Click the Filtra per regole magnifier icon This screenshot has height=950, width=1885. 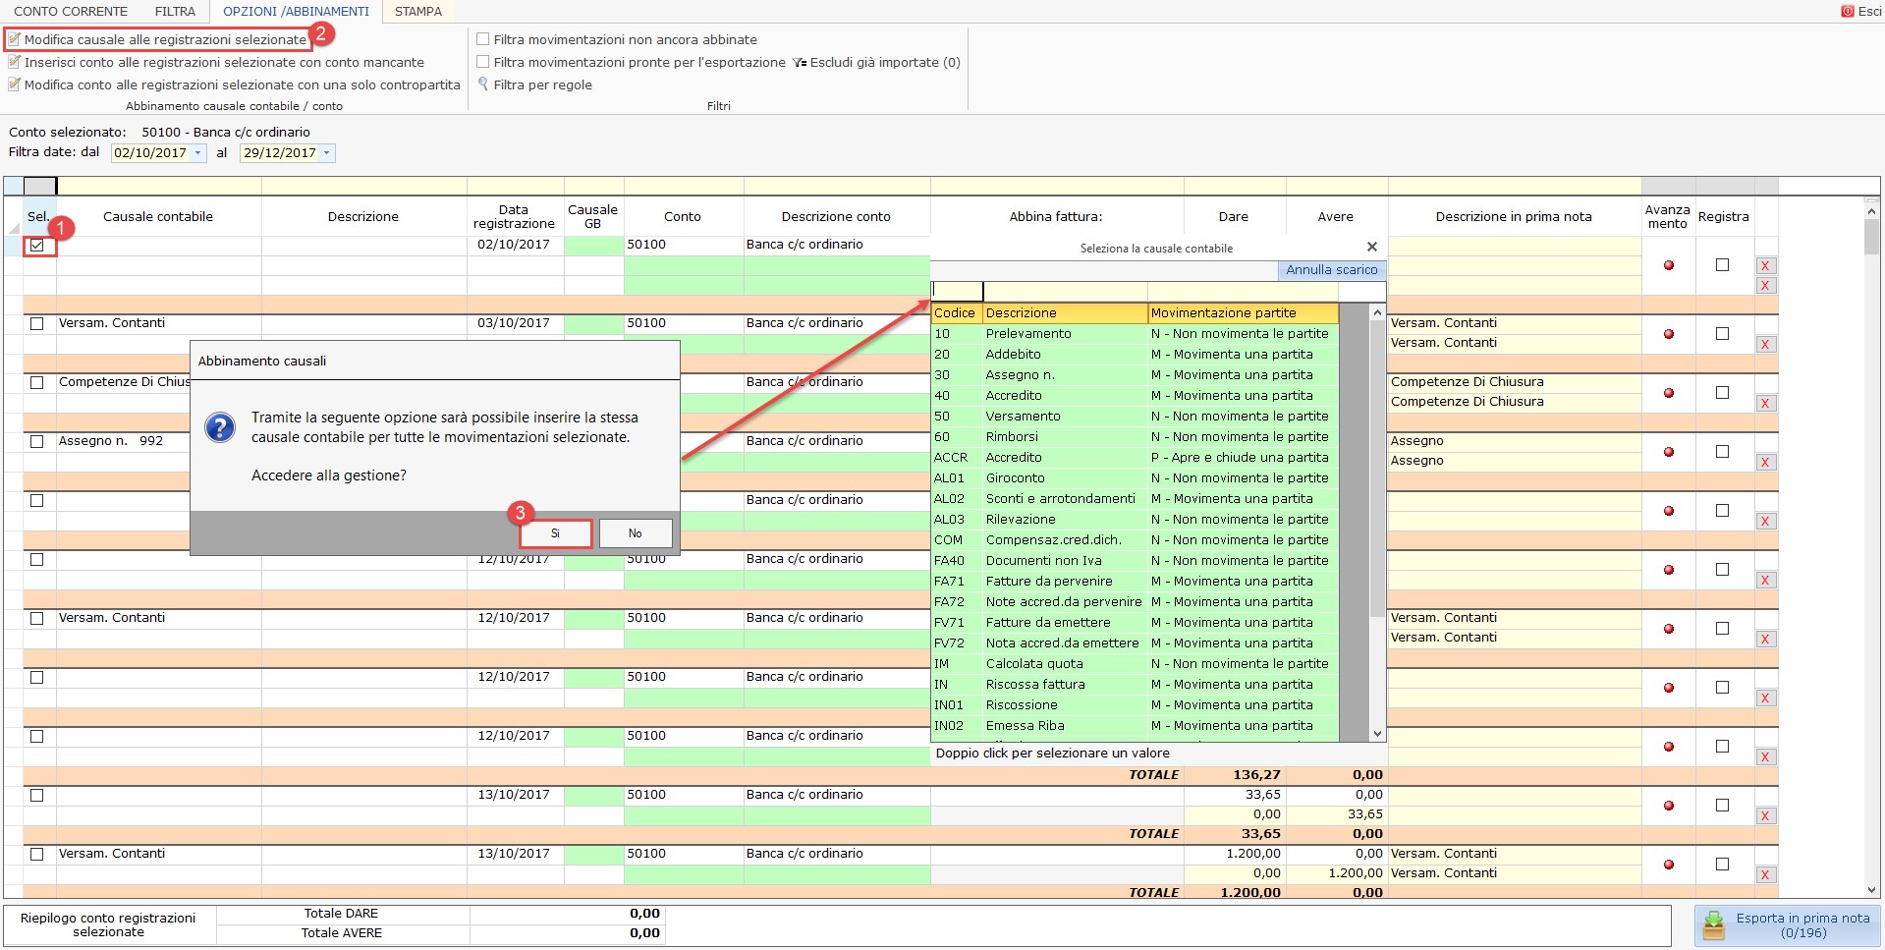[x=483, y=84]
